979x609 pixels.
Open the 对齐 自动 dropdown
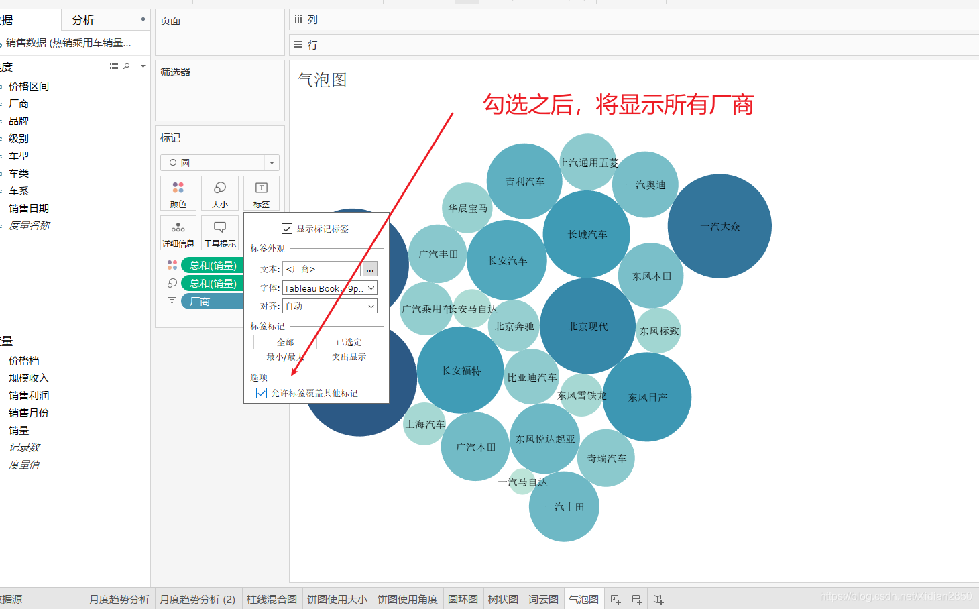[x=330, y=306]
